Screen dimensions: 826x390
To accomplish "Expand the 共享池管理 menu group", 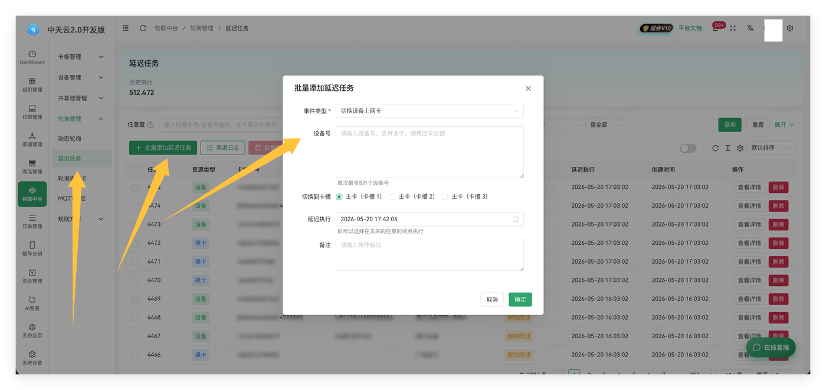I will pyautogui.click(x=81, y=98).
